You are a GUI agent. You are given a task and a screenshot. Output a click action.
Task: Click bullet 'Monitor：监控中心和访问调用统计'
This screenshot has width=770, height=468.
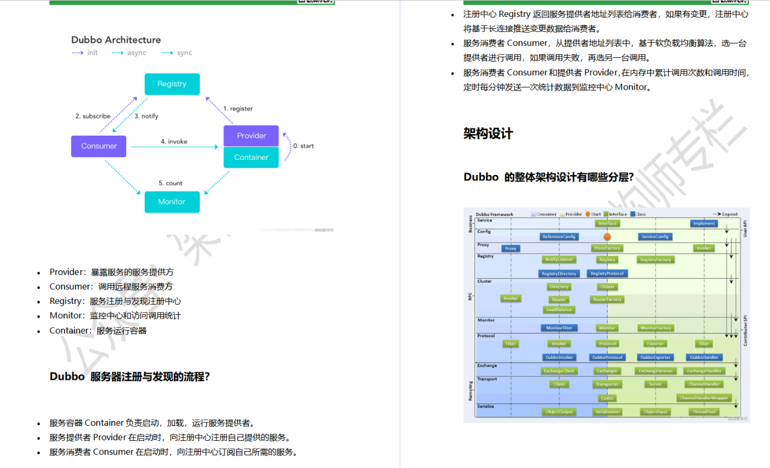point(115,315)
